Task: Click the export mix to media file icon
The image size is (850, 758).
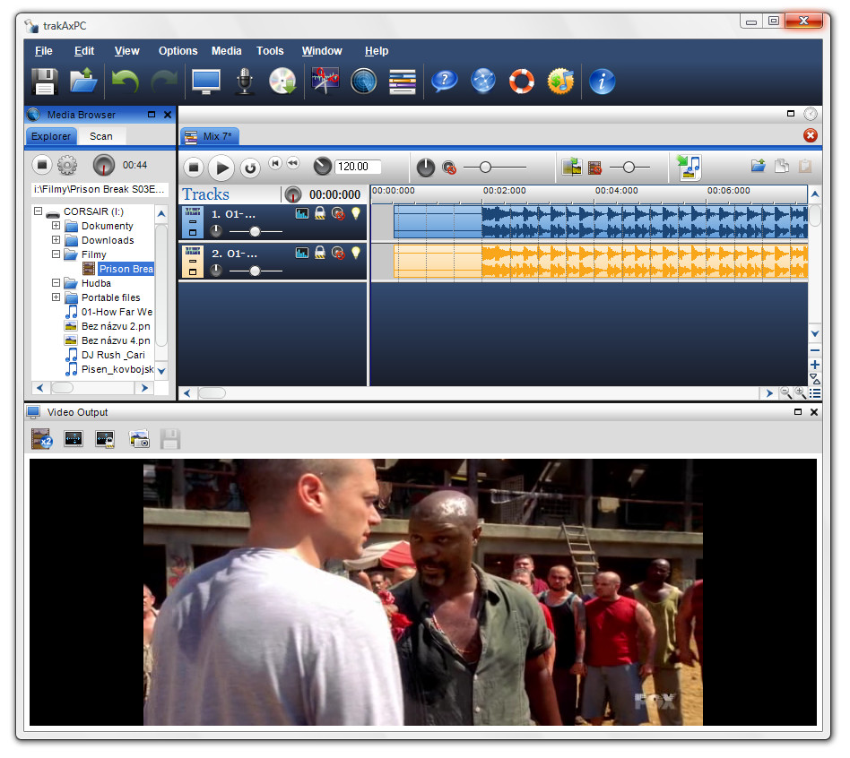Action: point(690,167)
